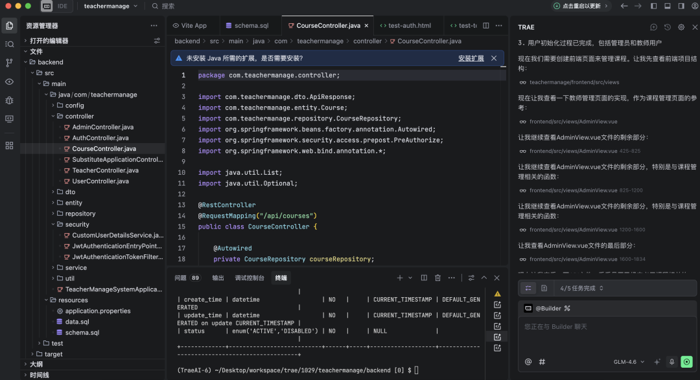Click the controller breadcrumb segment
The height and width of the screenshot is (380, 700).
tap(367, 41)
